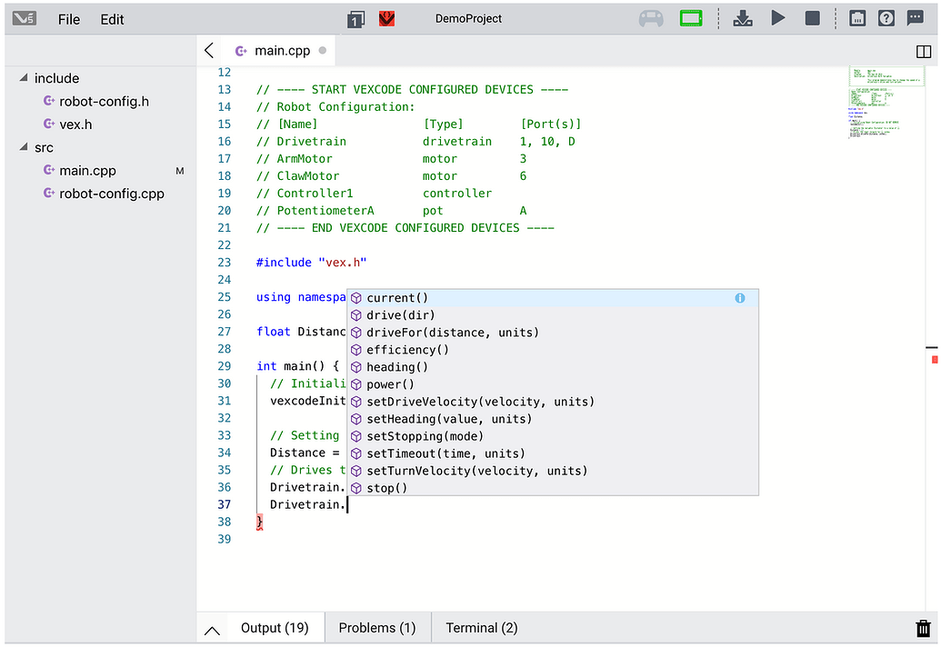Open the File menu
Screen dimensions: 941x647
(x=69, y=19)
